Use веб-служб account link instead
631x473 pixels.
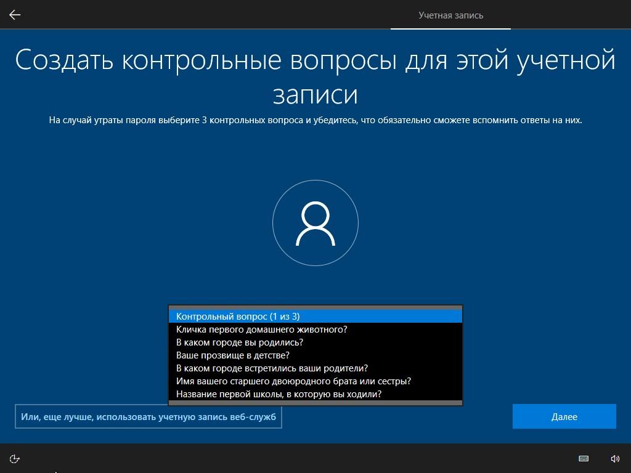point(149,416)
